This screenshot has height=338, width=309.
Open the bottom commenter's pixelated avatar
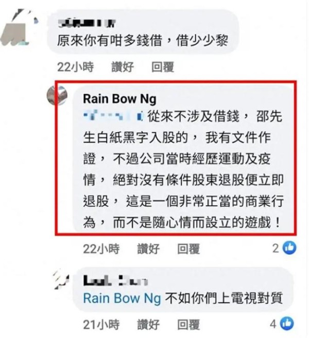pos(61,279)
